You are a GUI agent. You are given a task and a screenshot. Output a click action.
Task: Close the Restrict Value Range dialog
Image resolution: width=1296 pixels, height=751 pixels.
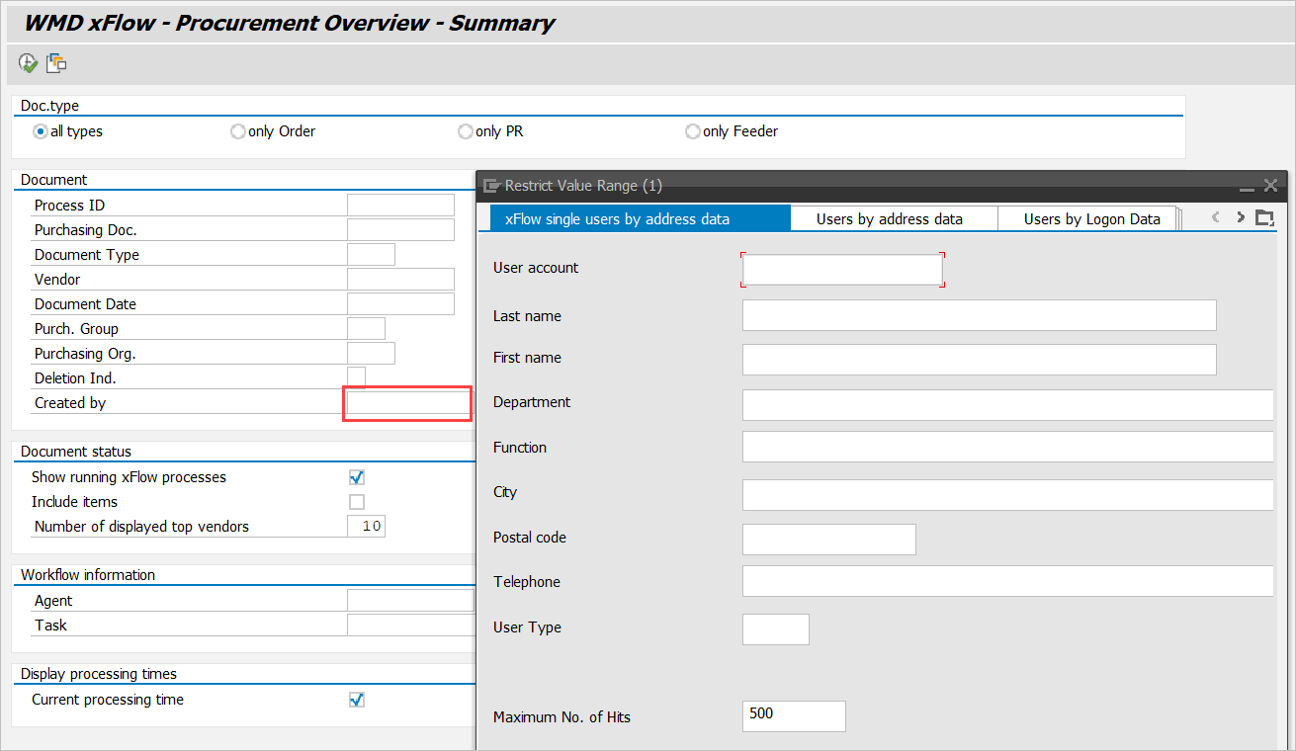click(x=1270, y=185)
